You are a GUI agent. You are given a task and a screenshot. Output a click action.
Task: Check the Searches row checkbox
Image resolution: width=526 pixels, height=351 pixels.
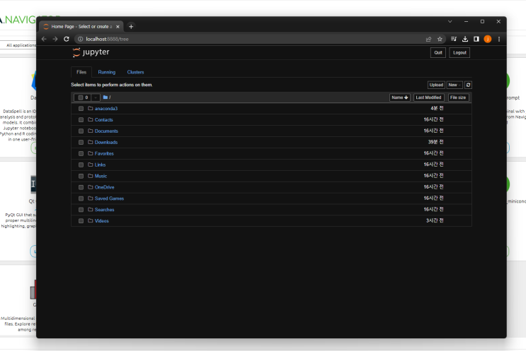pyautogui.click(x=81, y=210)
